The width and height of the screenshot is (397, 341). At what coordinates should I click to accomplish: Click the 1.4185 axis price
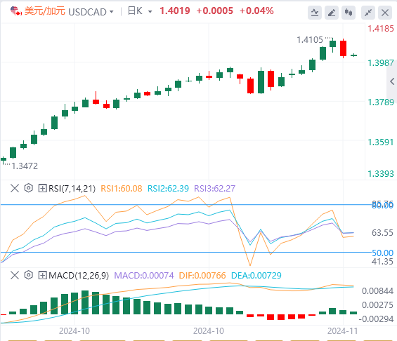381,29
